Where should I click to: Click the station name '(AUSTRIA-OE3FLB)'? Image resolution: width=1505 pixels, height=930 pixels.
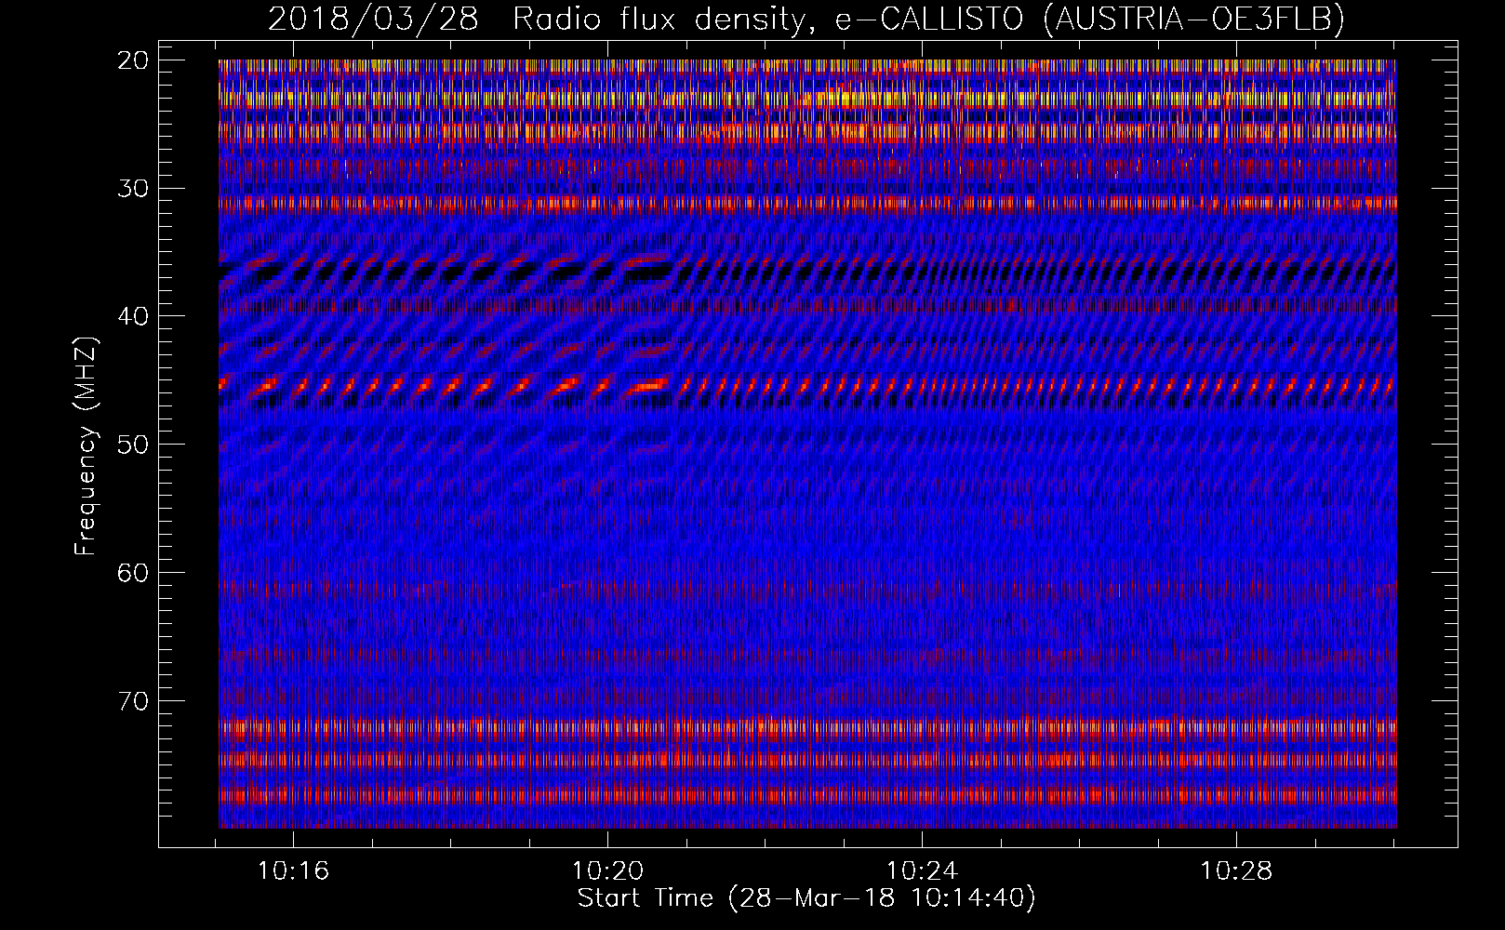point(1194,19)
